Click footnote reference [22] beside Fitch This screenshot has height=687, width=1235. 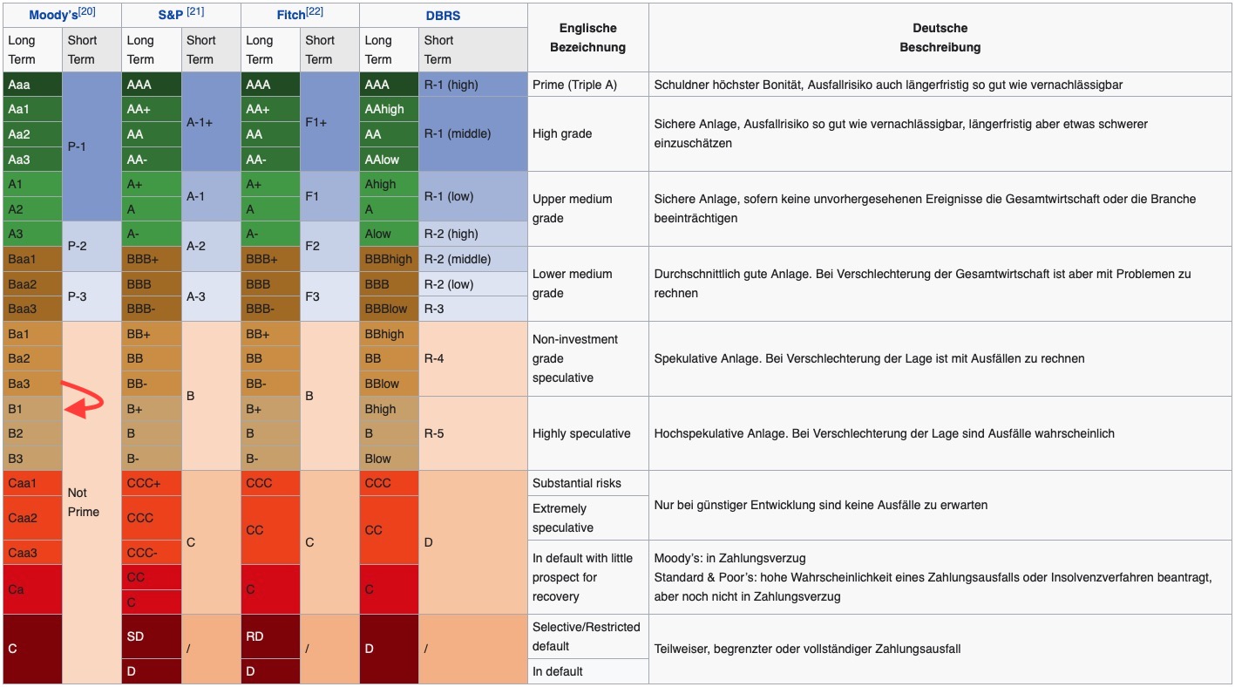[x=316, y=11]
